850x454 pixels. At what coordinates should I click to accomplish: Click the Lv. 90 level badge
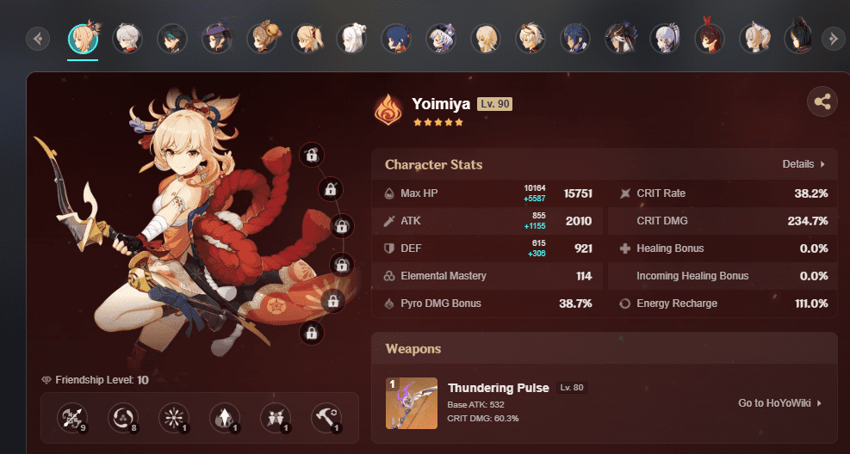point(494,104)
